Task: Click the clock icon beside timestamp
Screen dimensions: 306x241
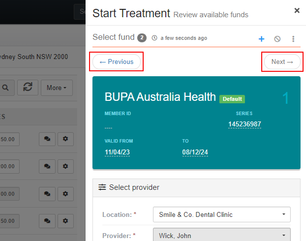Action: (x=154, y=38)
